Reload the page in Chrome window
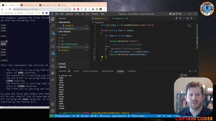 tap(10, 9)
